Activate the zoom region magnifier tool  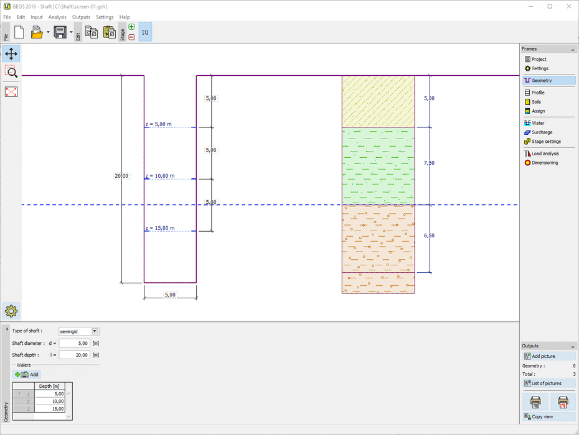coord(11,72)
